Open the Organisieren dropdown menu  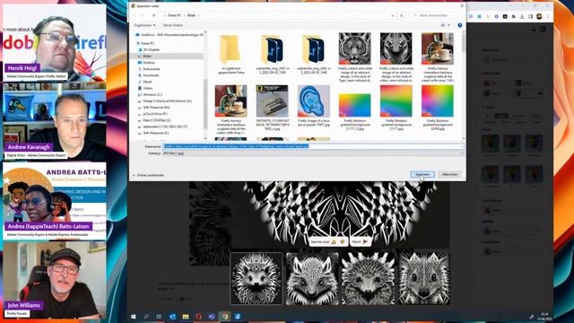coord(144,25)
